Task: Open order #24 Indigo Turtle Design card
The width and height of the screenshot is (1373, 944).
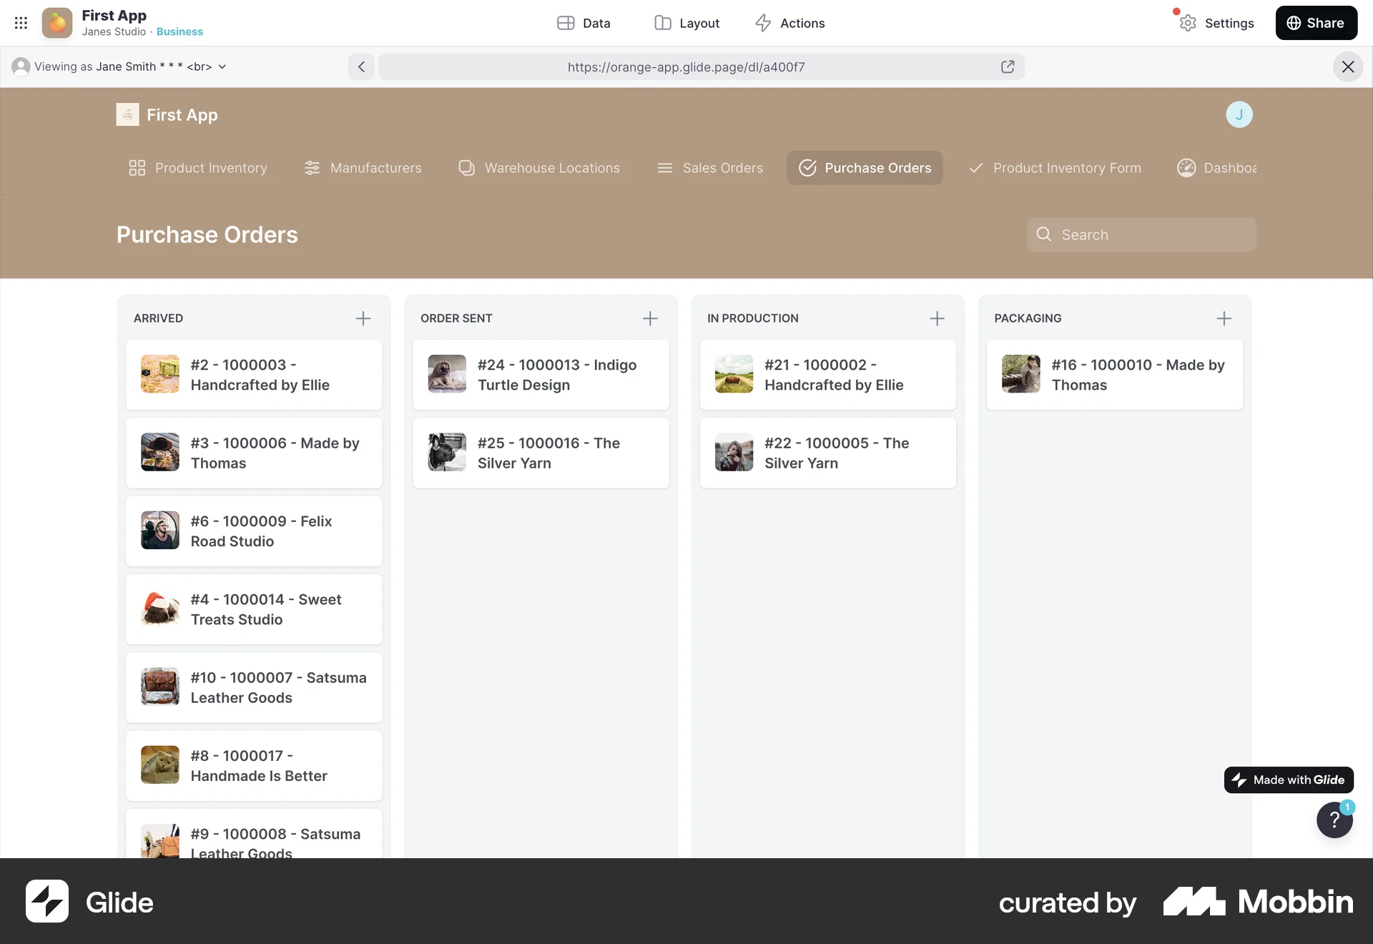Action: click(541, 374)
